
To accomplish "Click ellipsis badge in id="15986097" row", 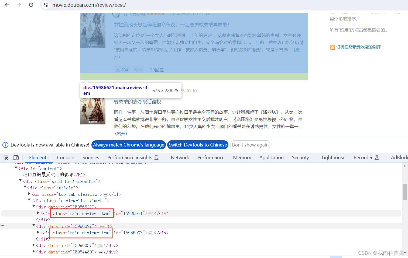I will click(x=151, y=233).
